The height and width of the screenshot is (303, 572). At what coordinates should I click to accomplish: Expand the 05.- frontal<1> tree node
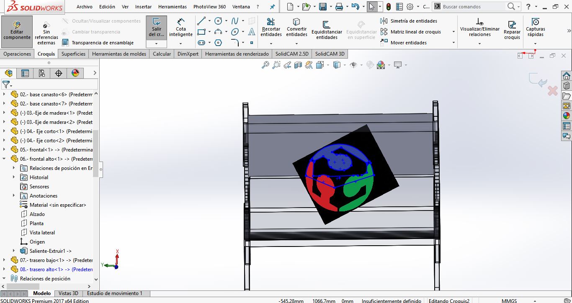pyautogui.click(x=5, y=150)
